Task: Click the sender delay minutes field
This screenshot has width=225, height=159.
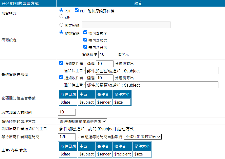Action: tap(104, 64)
